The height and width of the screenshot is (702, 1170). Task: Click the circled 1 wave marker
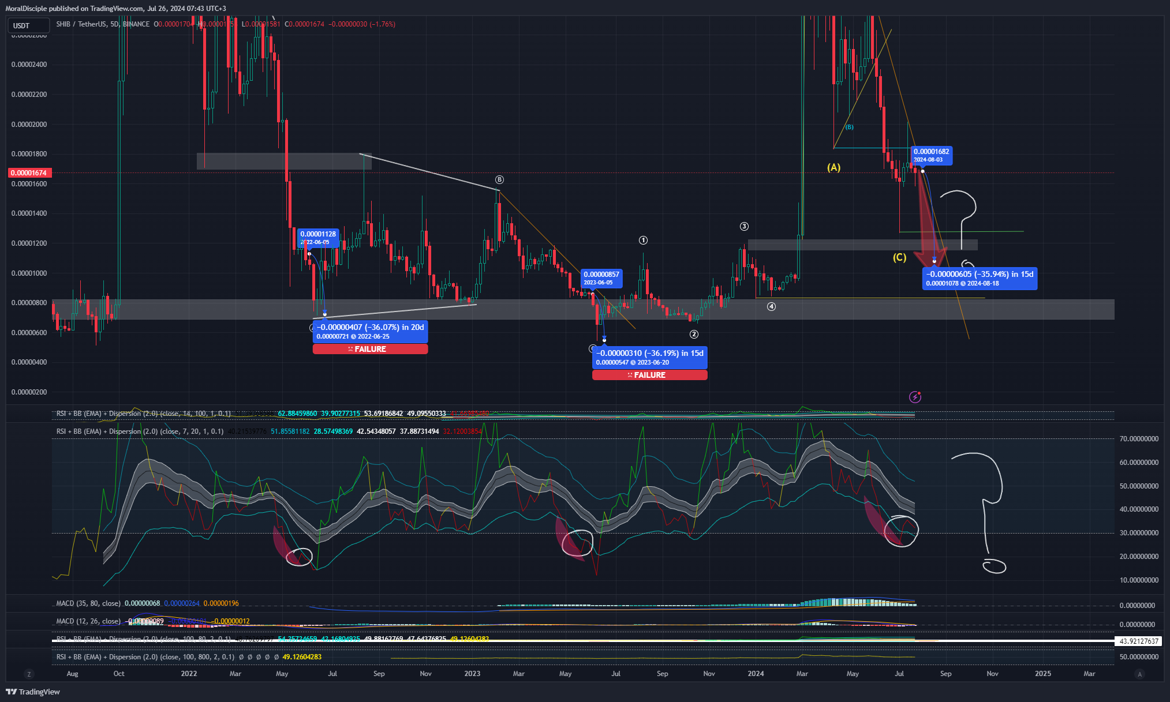(x=643, y=240)
